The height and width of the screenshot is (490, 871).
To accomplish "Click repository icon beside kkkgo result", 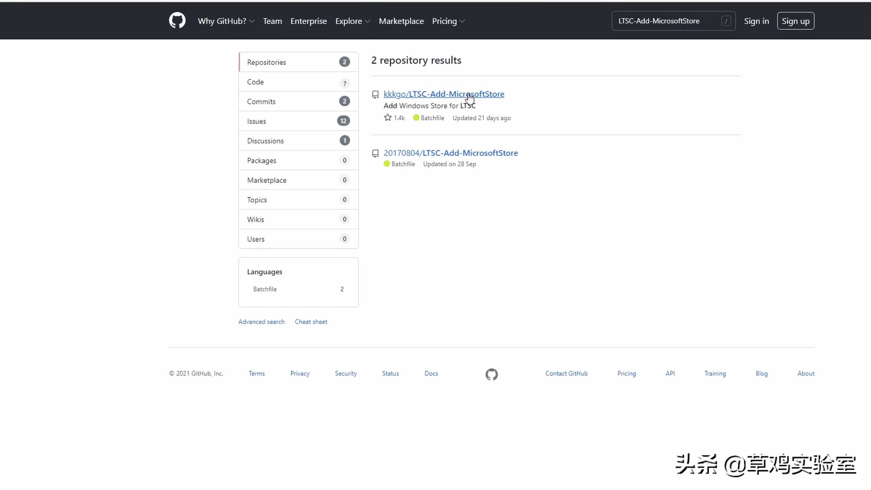I will tap(375, 94).
